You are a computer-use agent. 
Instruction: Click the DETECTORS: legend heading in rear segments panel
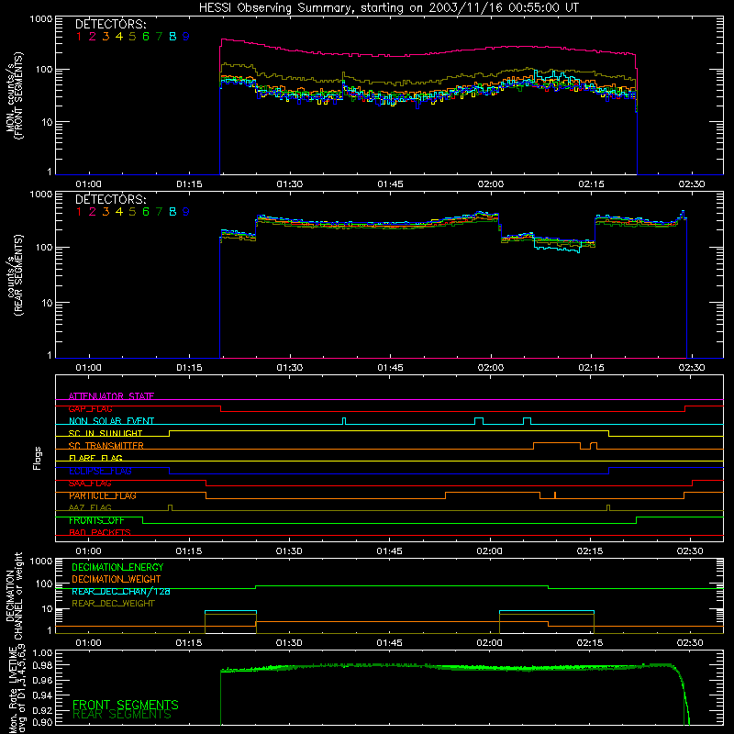(110, 200)
